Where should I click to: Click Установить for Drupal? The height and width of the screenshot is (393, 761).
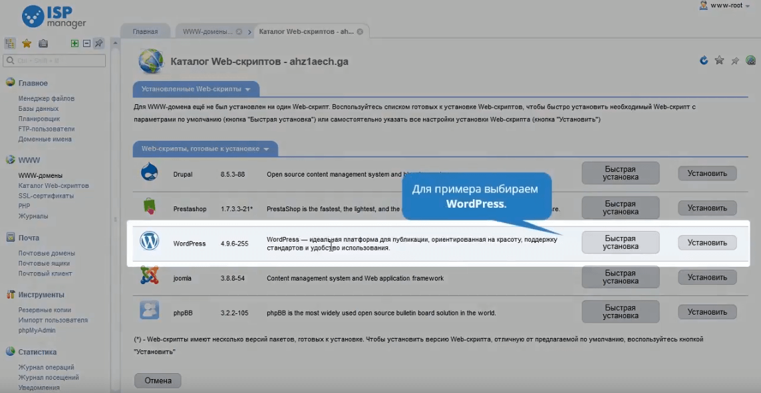707,173
